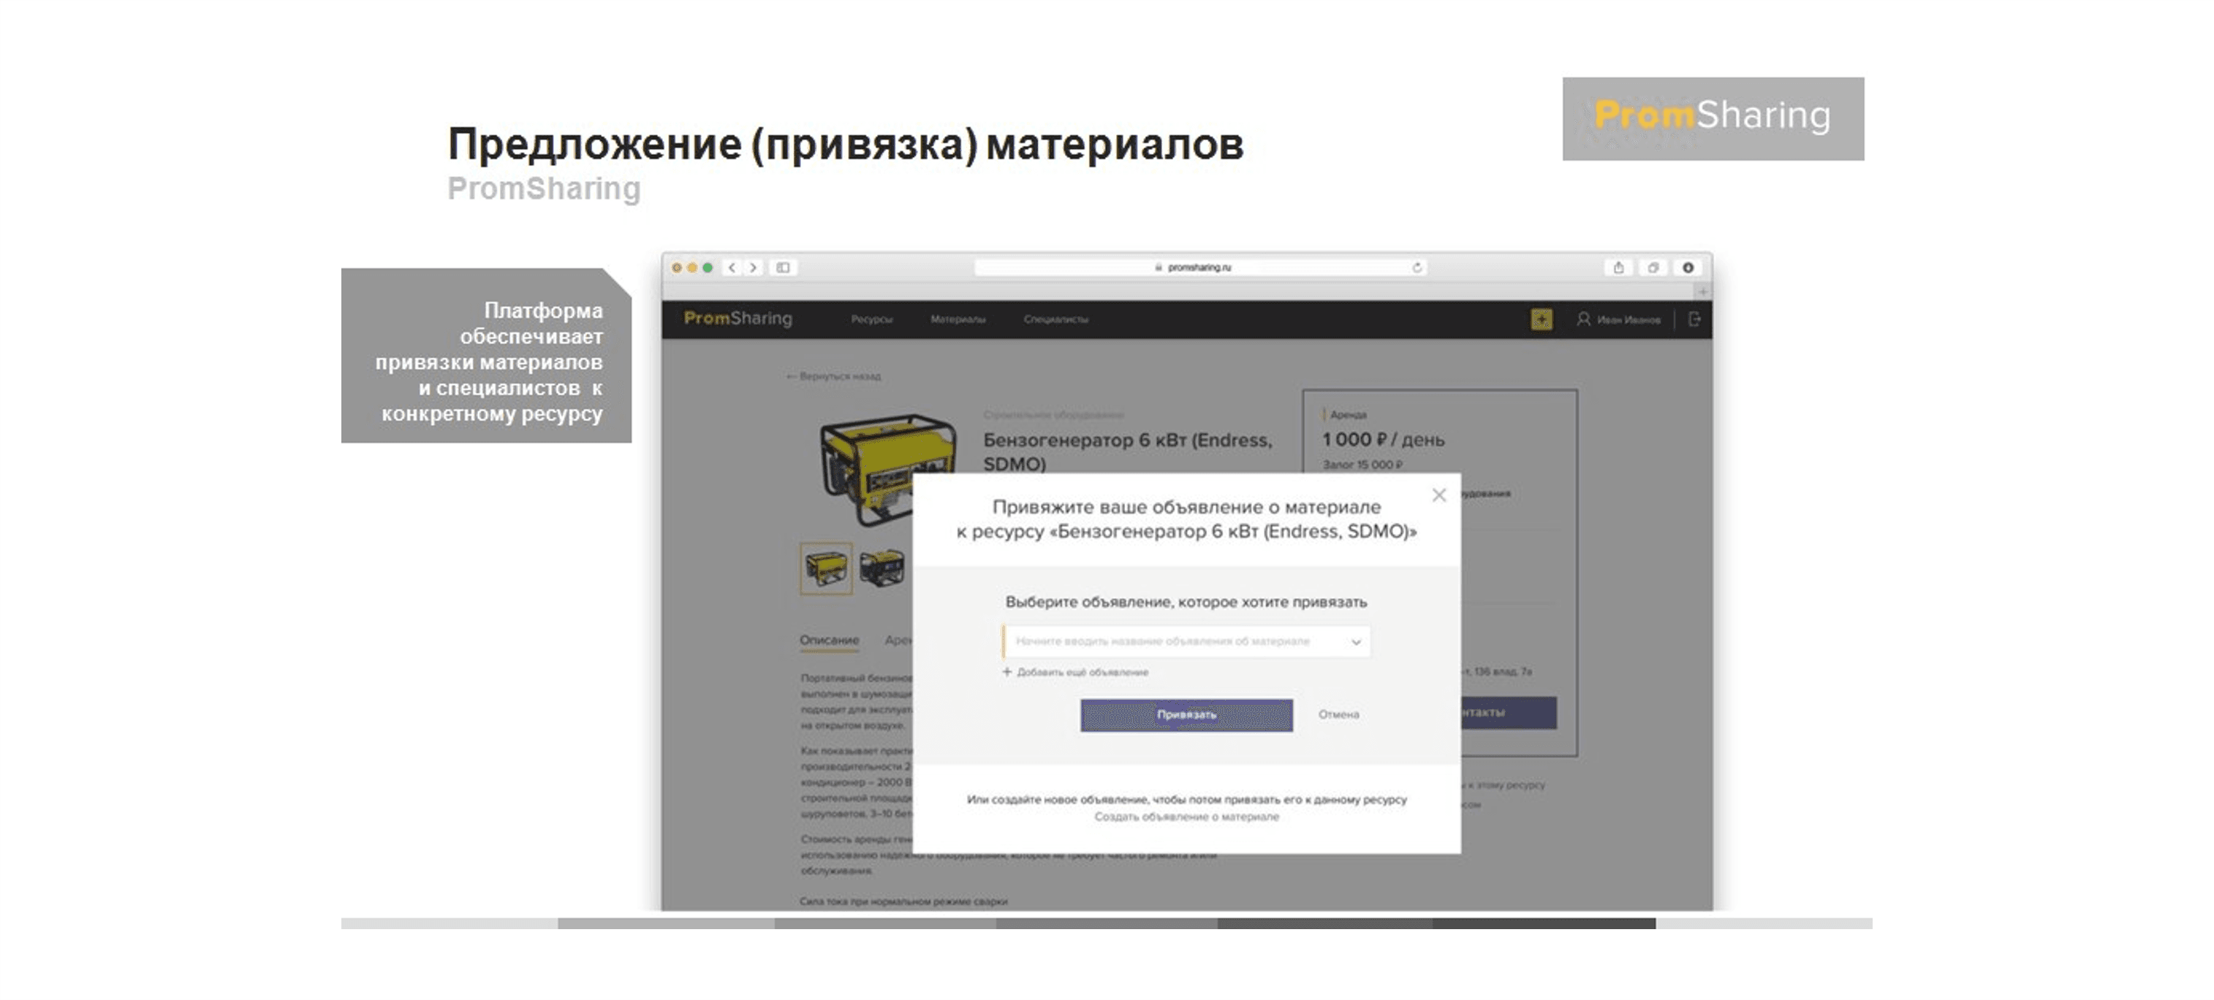
Task: Click the announcement name input field
Action: pos(1186,642)
